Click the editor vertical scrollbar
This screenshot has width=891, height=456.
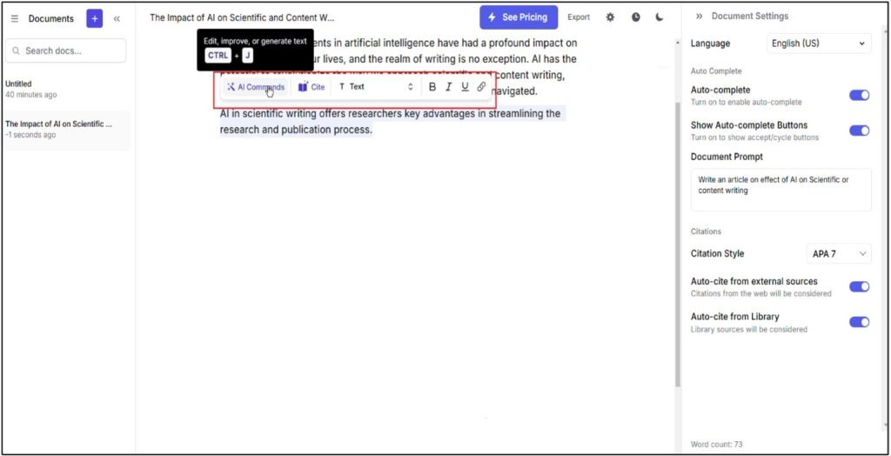tap(677, 244)
